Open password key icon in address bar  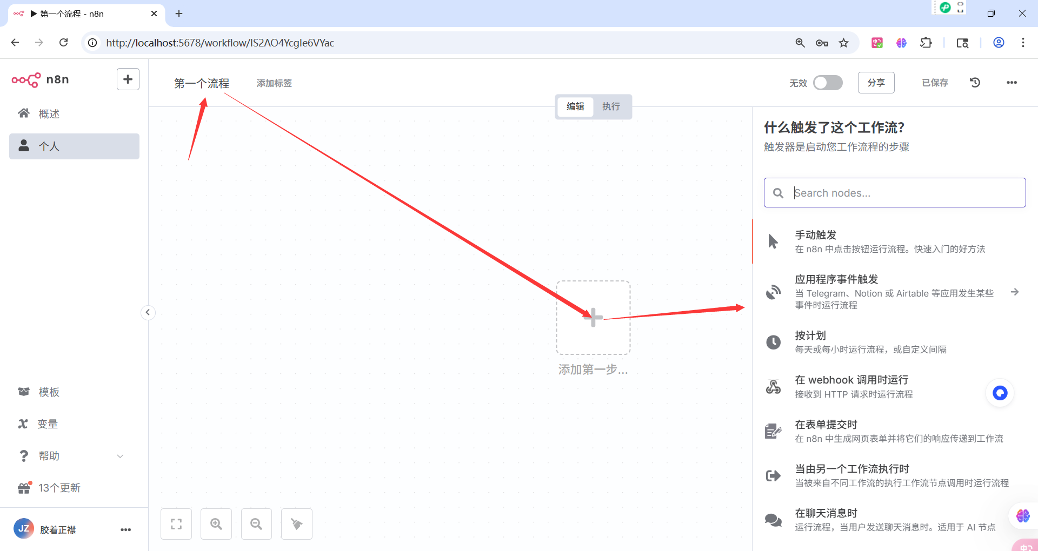coord(822,43)
